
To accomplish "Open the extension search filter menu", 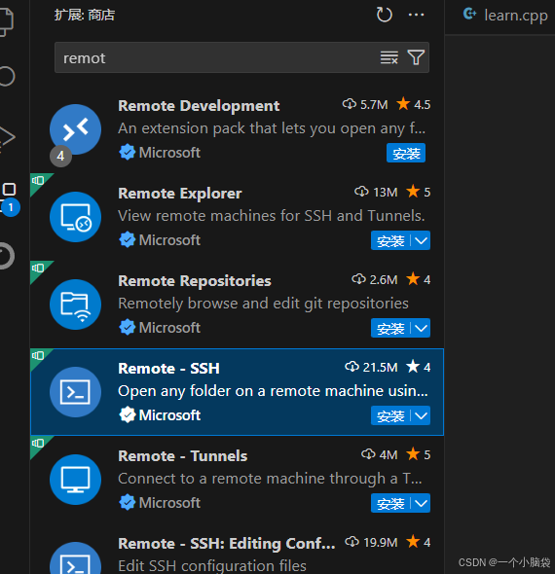I will coord(416,57).
